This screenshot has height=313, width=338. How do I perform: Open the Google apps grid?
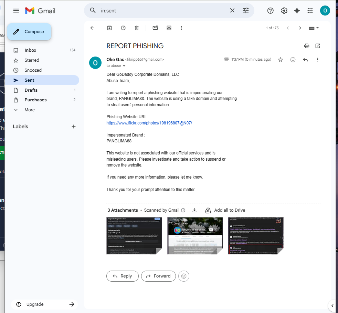click(x=310, y=11)
